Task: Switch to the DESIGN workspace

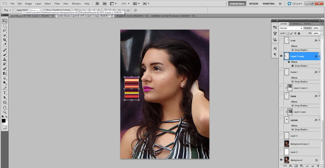Action: tap(253, 4)
